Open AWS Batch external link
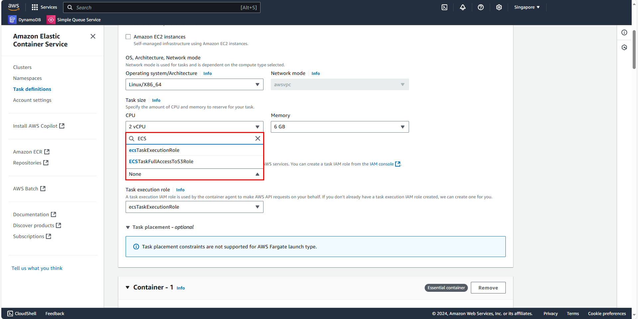This screenshot has height=319, width=638. tap(29, 189)
